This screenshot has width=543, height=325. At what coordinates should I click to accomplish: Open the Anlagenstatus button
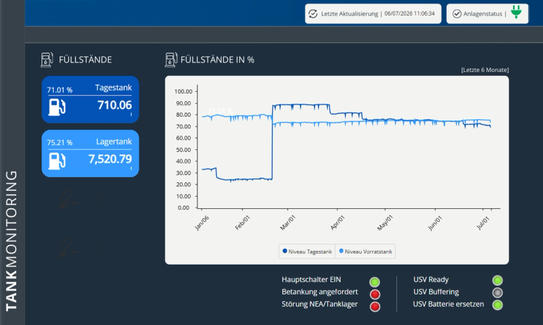[x=487, y=14]
